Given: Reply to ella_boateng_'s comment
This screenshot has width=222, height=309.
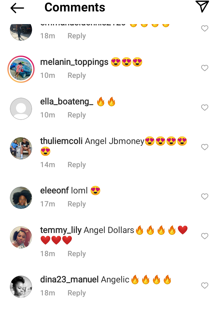Looking at the screenshot, I should tap(77, 115).
